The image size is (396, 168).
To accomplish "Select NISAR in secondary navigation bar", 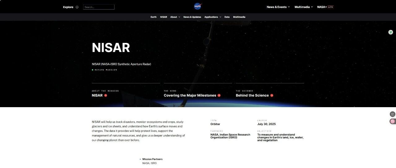I will 164,17.
